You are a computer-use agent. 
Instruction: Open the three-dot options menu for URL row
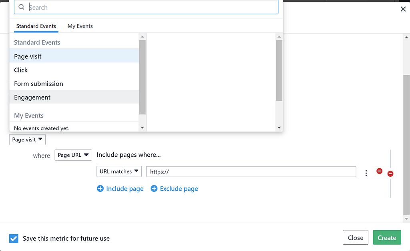[x=366, y=173]
